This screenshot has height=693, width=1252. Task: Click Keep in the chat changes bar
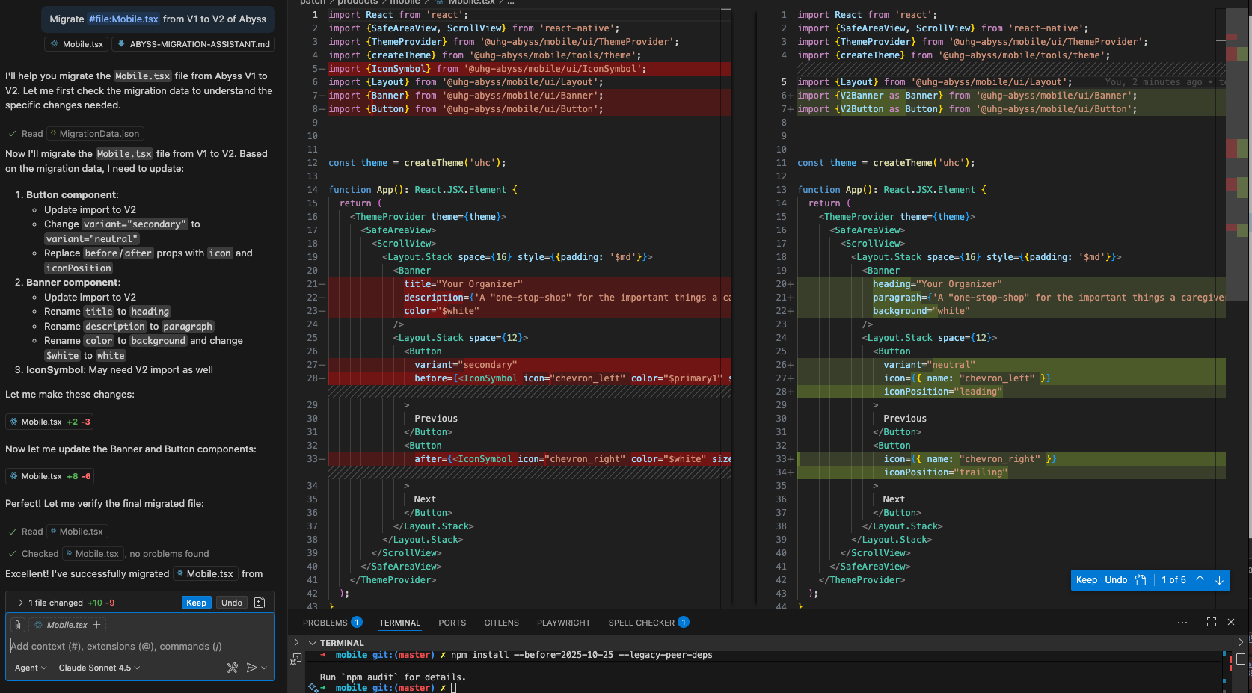click(x=196, y=603)
